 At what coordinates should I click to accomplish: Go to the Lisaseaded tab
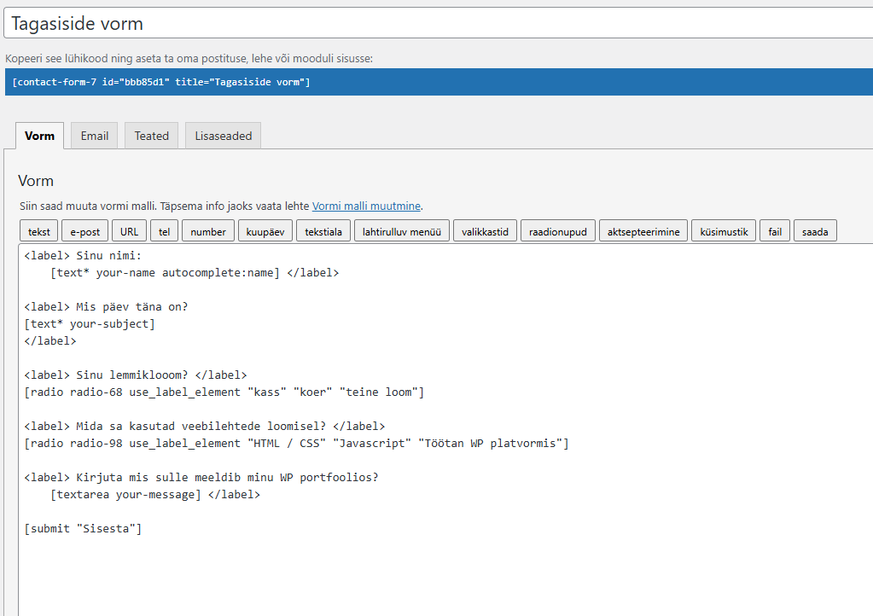224,136
